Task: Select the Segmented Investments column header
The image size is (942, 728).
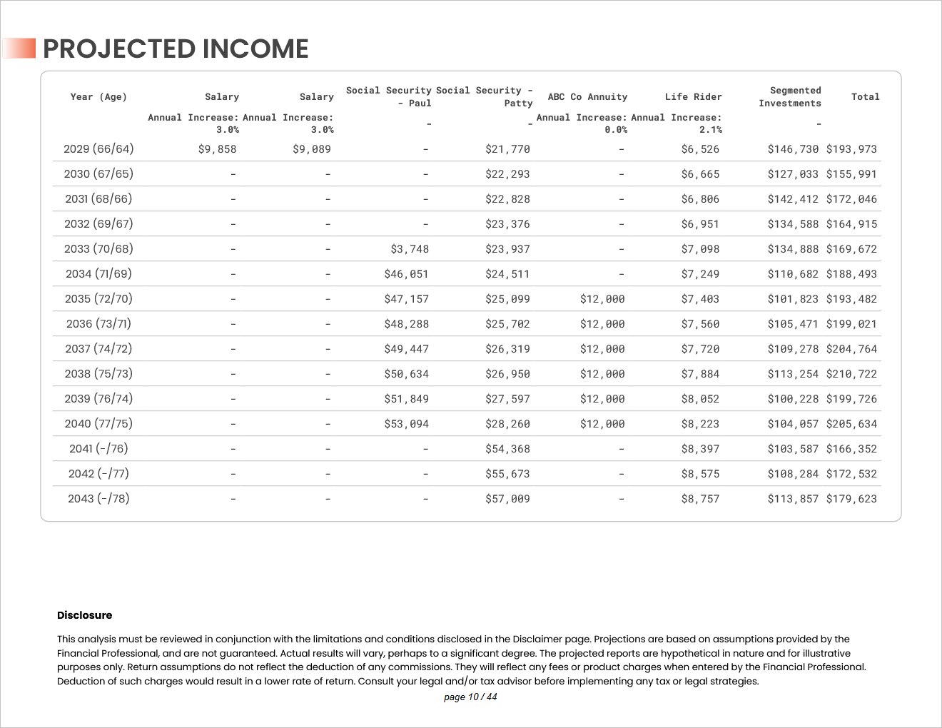Action: pyautogui.click(x=790, y=97)
